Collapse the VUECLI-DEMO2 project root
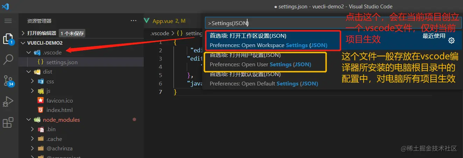The width and height of the screenshot is (463, 158). coord(23,43)
